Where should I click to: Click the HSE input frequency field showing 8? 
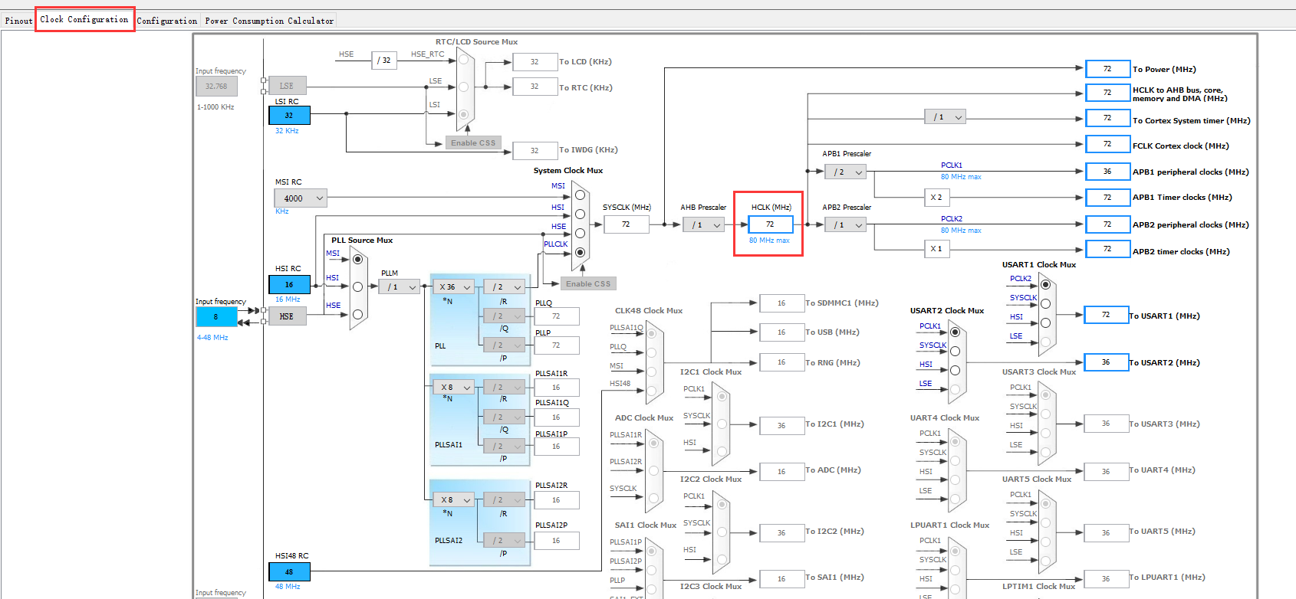click(x=216, y=316)
